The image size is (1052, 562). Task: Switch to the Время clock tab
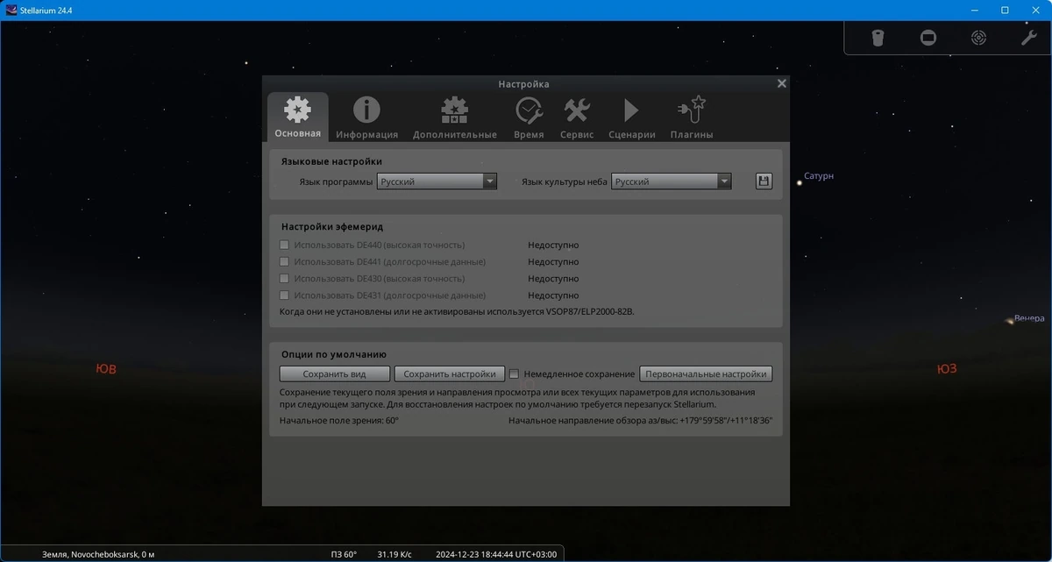pyautogui.click(x=529, y=117)
